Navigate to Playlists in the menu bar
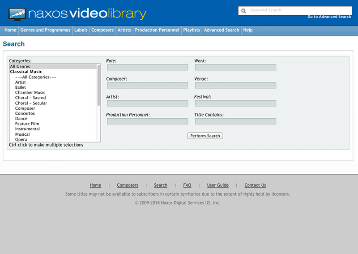This screenshot has height=254, width=358. 192,30
